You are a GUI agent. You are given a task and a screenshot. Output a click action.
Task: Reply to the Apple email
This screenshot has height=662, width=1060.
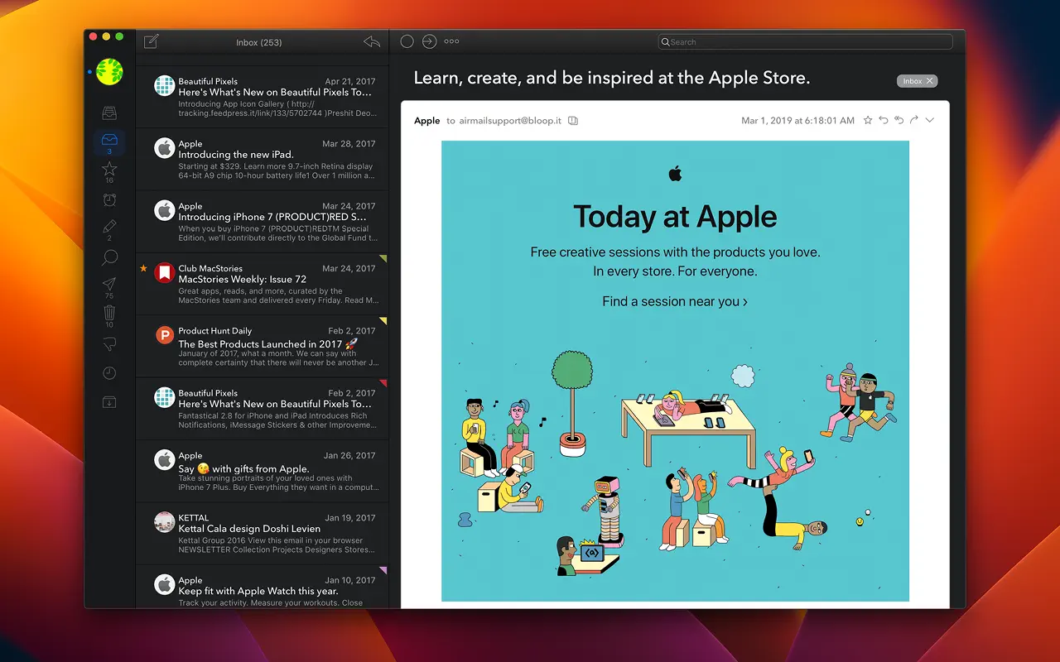[x=883, y=120]
